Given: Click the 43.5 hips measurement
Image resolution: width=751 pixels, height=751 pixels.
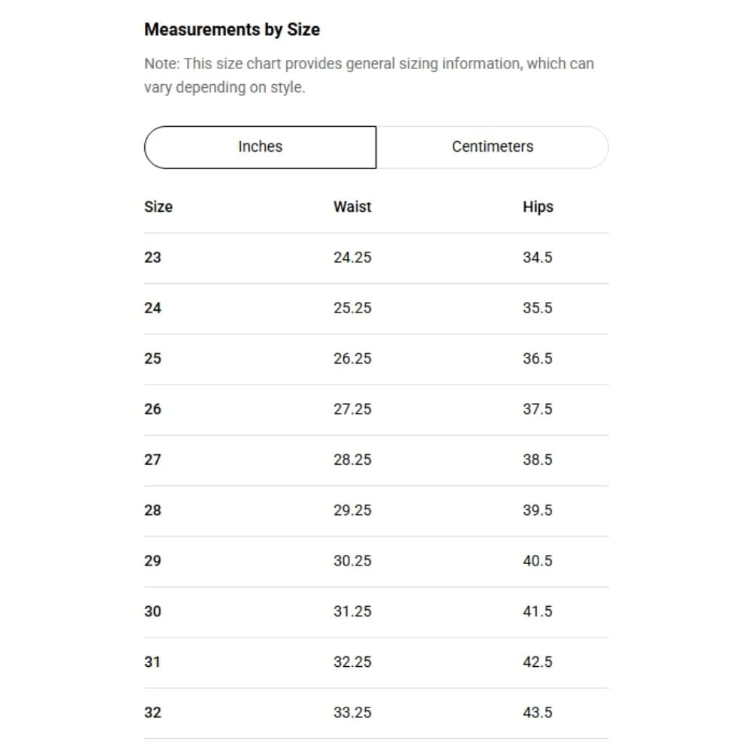Looking at the screenshot, I should click(538, 713).
